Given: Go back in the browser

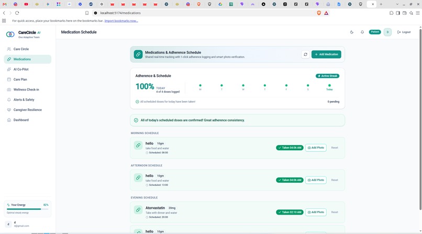Looking at the screenshot, I should pyautogui.click(x=4, y=13).
